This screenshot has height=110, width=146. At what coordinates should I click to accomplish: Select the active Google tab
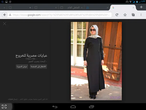pos(123,7)
